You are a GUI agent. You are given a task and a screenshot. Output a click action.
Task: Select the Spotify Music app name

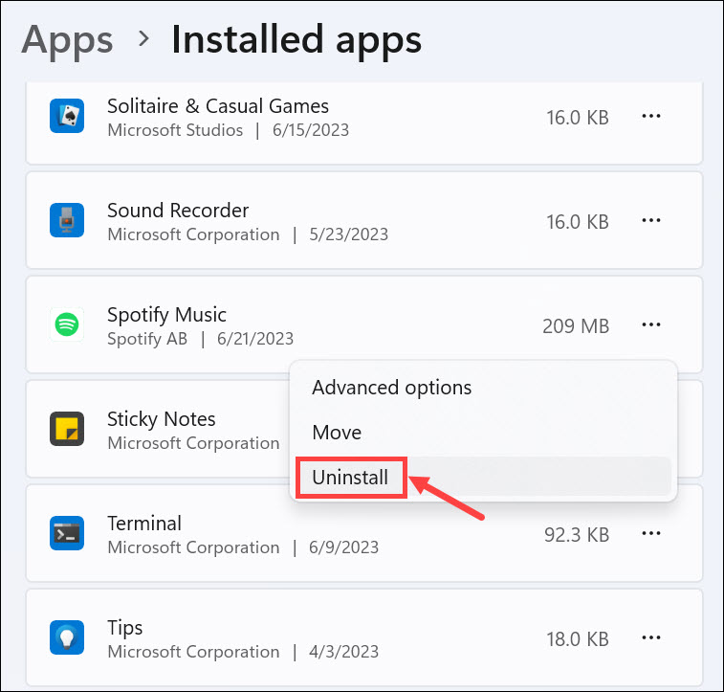click(166, 315)
